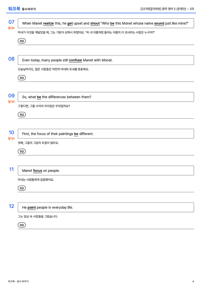
Task: Click the 중요 star marker under number 07
Action: [11, 28]
